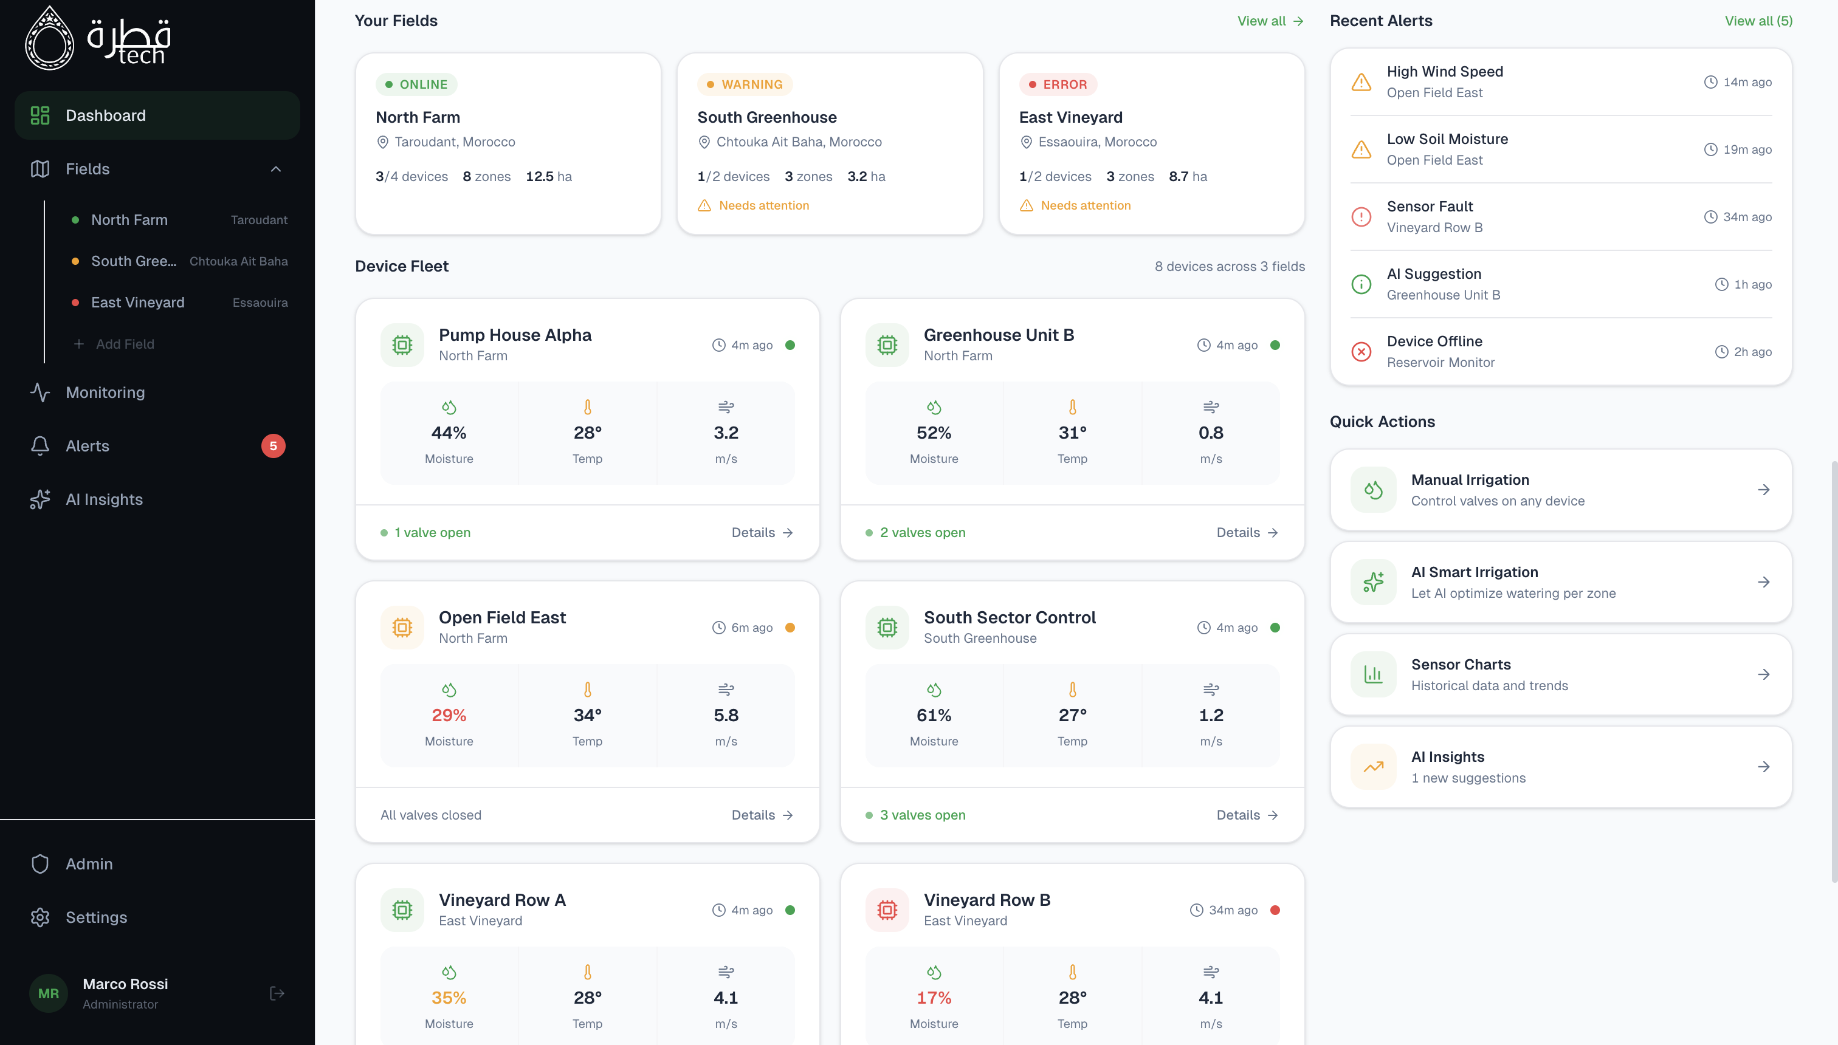1838x1045 pixels.
Task: Open the South Greenhouse field card
Action: [x=829, y=143]
